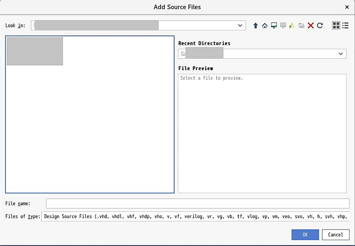Dismiss dialog with Cancel button
Screen dimensions: 355x246
pyautogui.click(x=335, y=235)
